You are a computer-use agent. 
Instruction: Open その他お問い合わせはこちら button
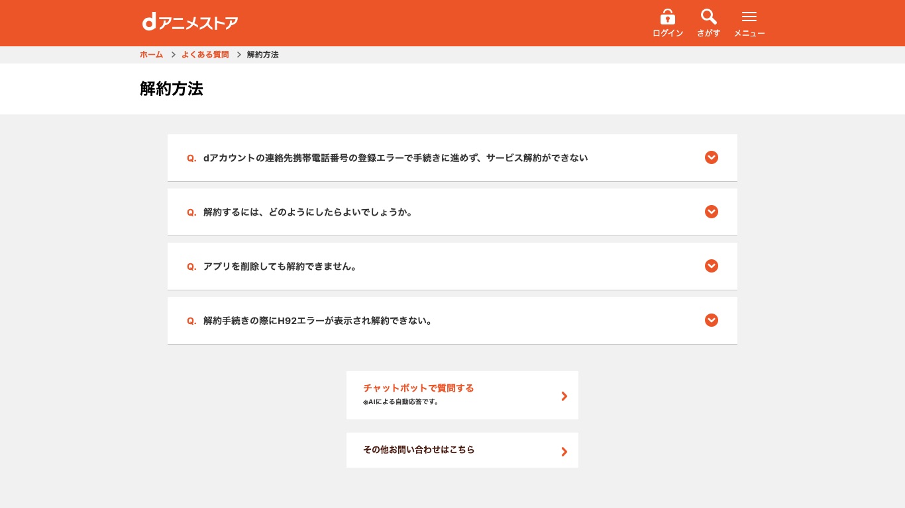(462, 450)
